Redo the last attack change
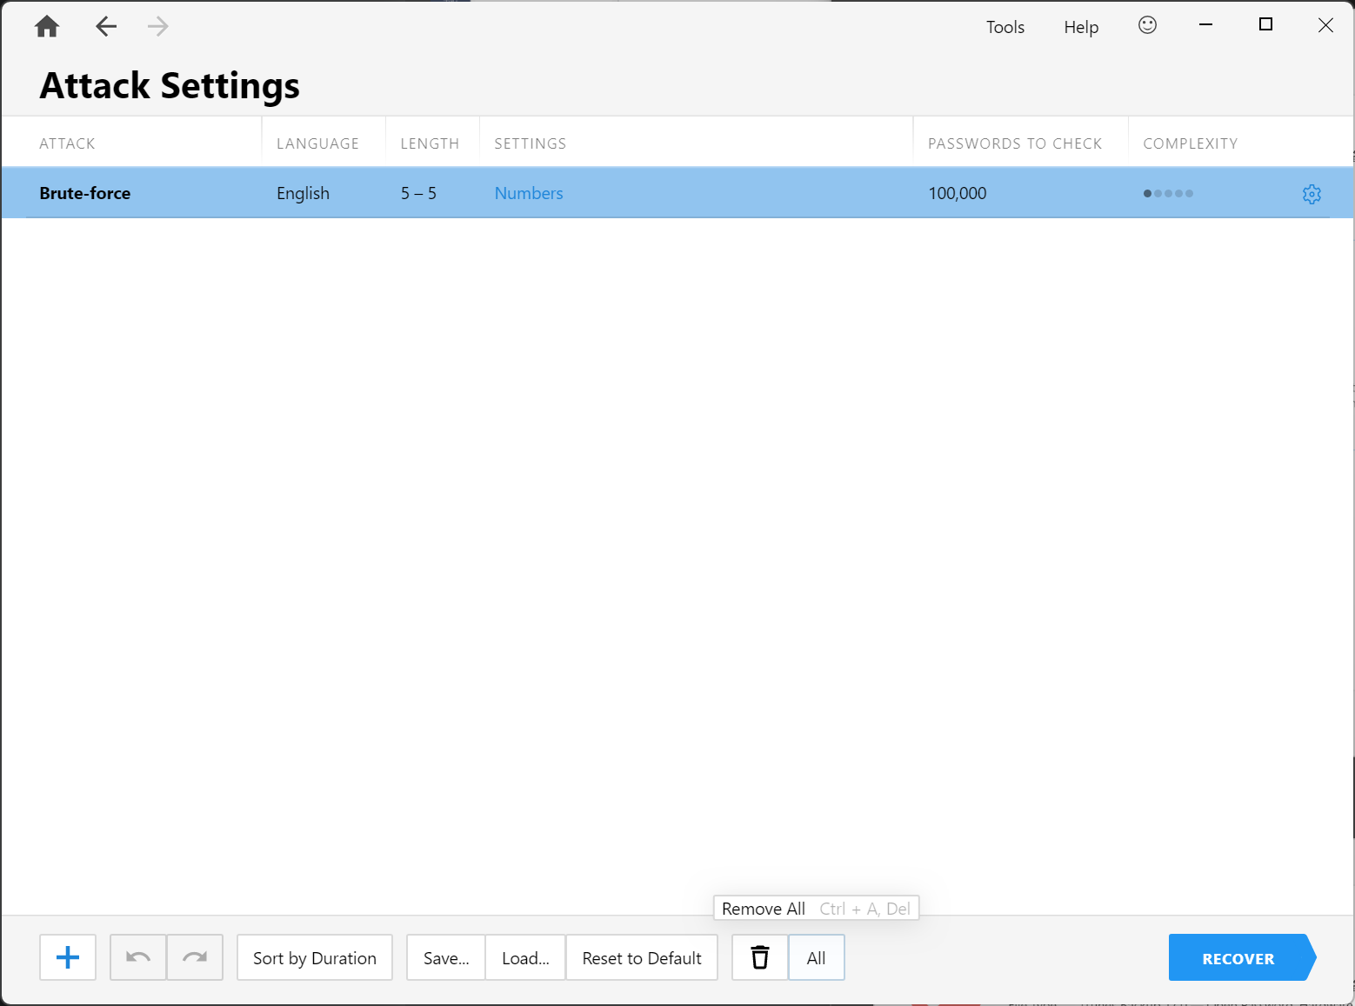Image resolution: width=1355 pixels, height=1006 pixels. pyautogui.click(x=195, y=957)
